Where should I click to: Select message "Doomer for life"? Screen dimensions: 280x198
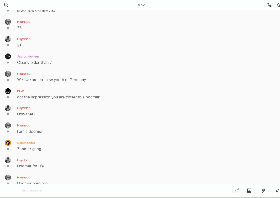click(30, 166)
